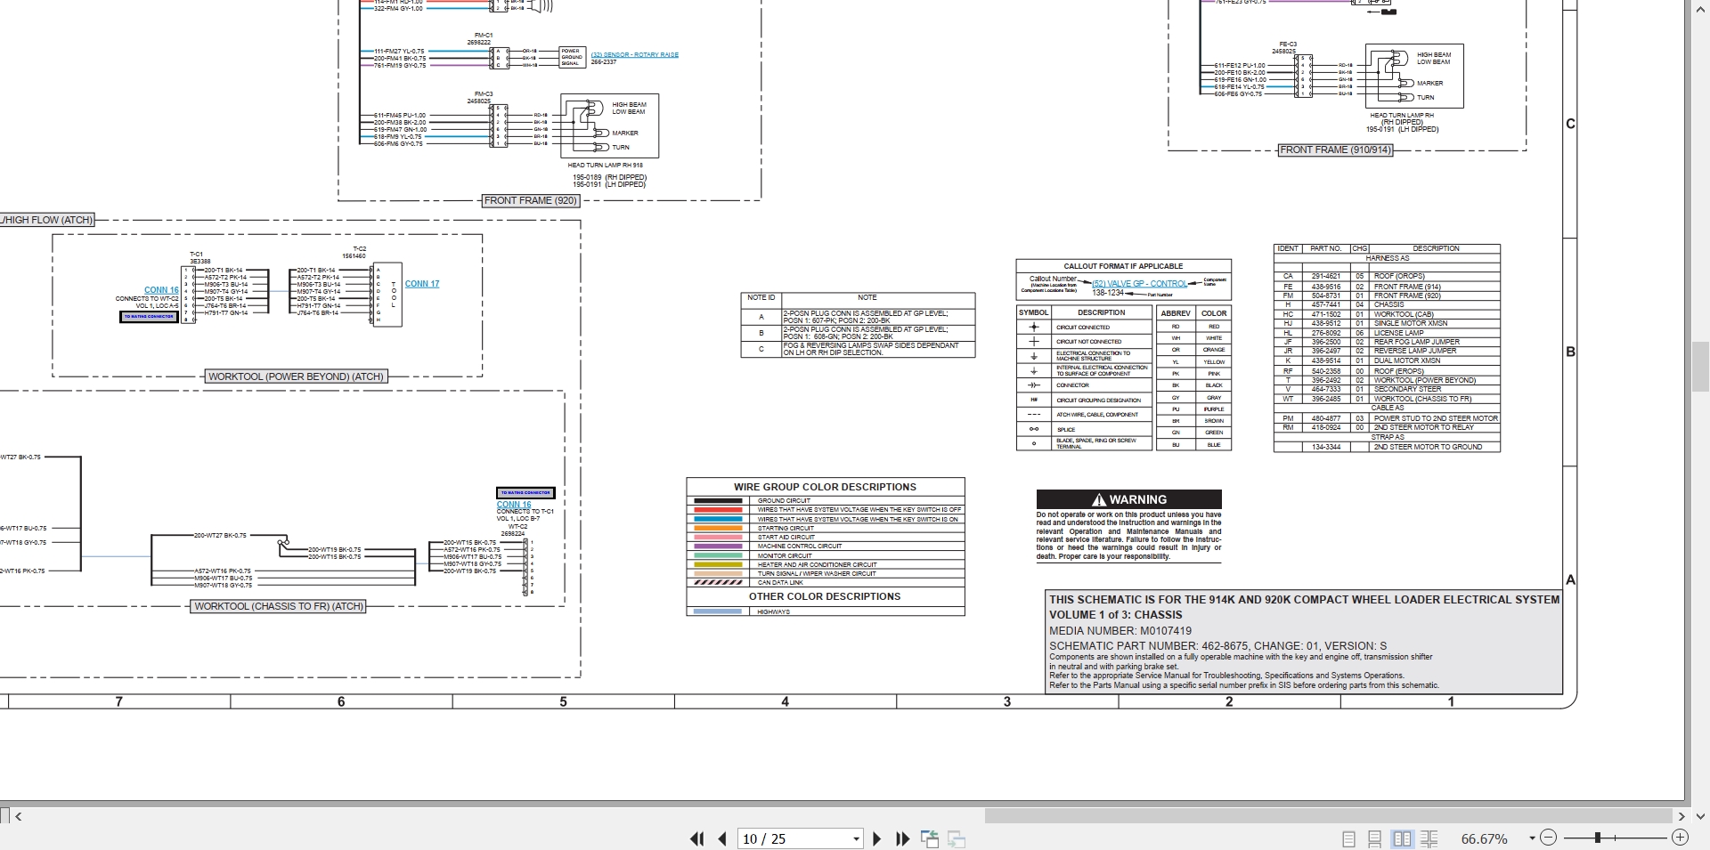Switch to continuous facing view
This screenshot has height=850, width=1710.
click(x=1429, y=838)
